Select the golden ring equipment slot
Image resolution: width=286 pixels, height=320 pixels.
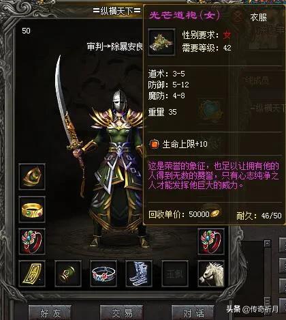pyautogui.click(x=32, y=209)
